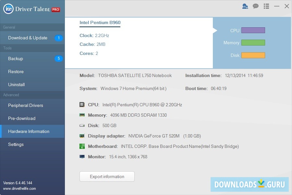Click the Disk drive icon
The height and width of the screenshot is (195, 292).
click(82, 125)
